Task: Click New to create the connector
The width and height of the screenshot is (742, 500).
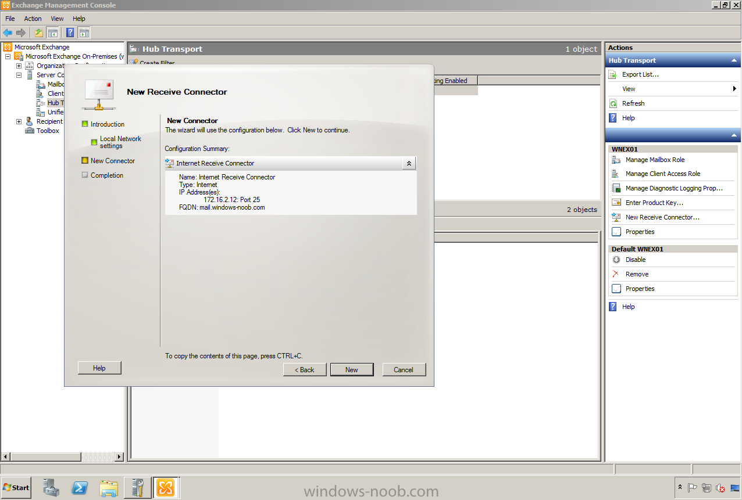Action: tap(352, 369)
